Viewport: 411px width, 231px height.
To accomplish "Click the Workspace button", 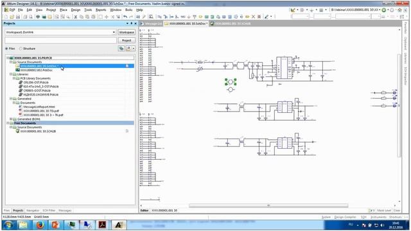I will tap(127, 32).
